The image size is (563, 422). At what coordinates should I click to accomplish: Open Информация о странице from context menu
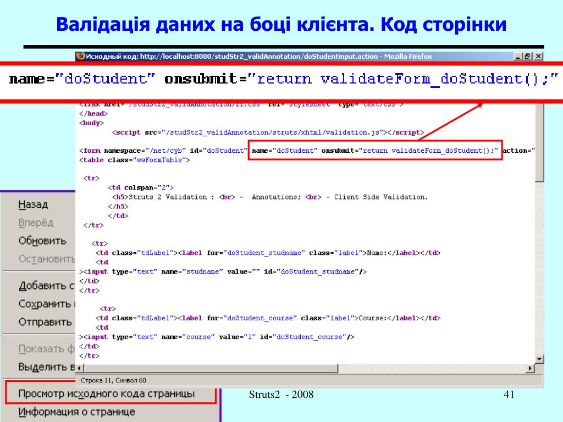click(77, 412)
